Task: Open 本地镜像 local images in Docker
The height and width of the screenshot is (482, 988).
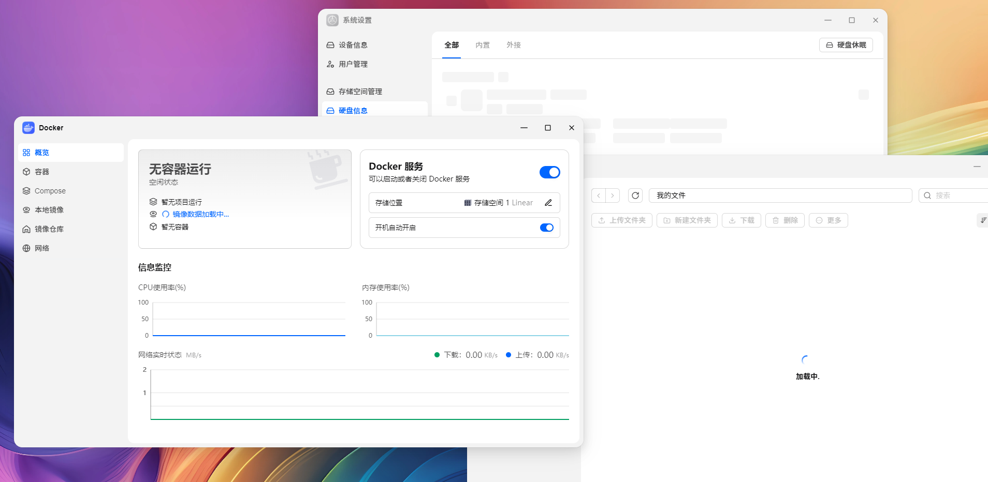Action: pos(71,210)
